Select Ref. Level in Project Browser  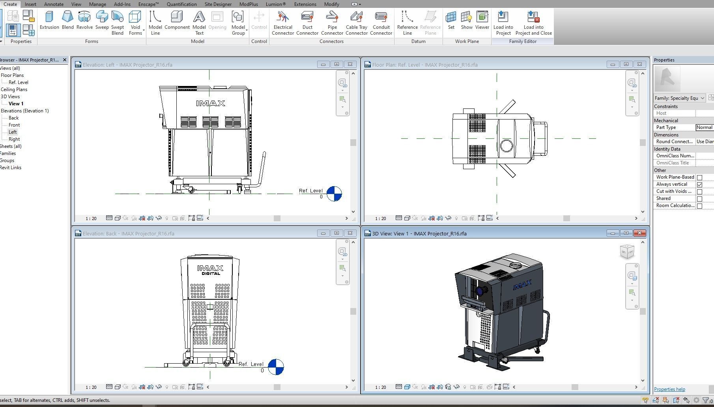point(19,82)
